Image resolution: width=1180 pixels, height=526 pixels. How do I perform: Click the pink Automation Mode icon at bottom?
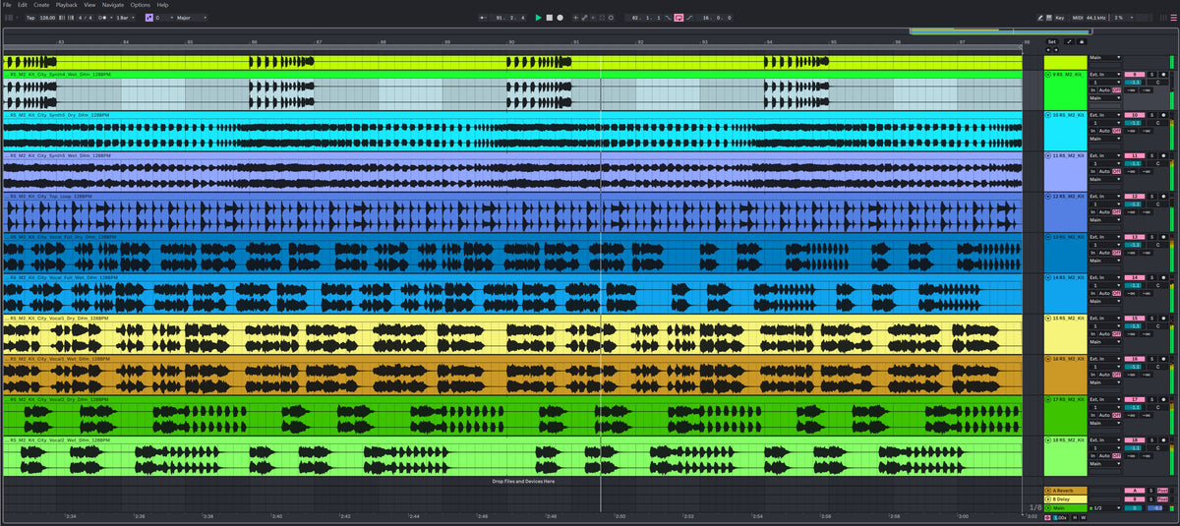point(1047,517)
